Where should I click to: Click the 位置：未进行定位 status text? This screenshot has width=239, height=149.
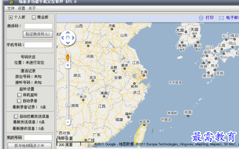[29, 62]
